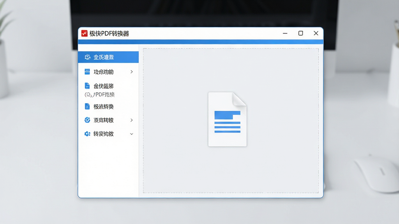This screenshot has height=224, width=399.
Task: Choose the document icon above the PDF subtitle
Action: click(x=87, y=86)
